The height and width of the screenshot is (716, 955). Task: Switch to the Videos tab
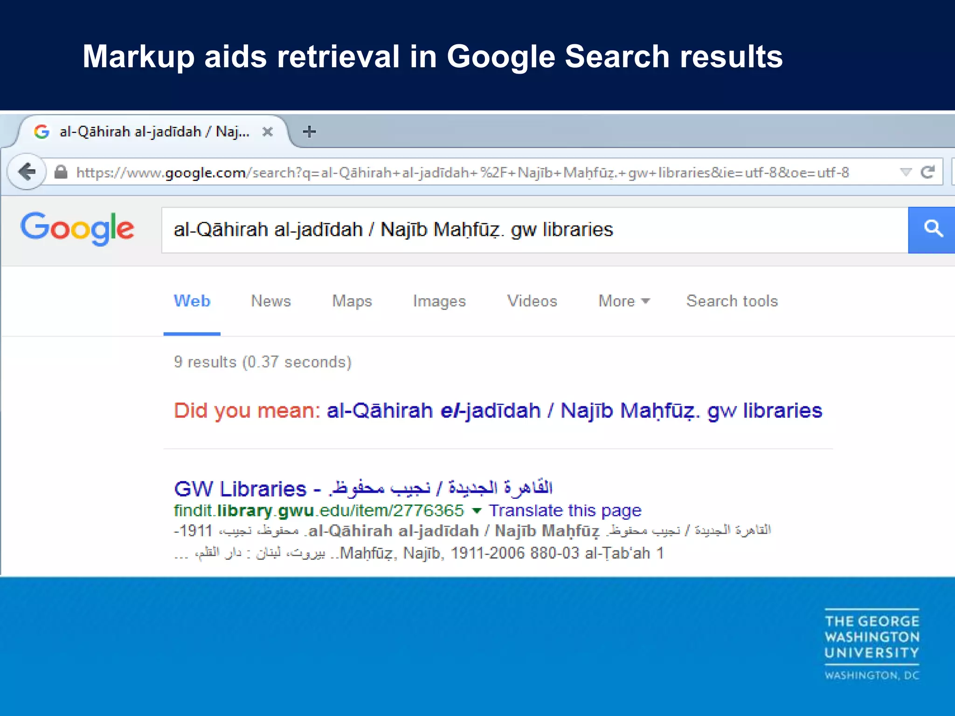(x=532, y=301)
